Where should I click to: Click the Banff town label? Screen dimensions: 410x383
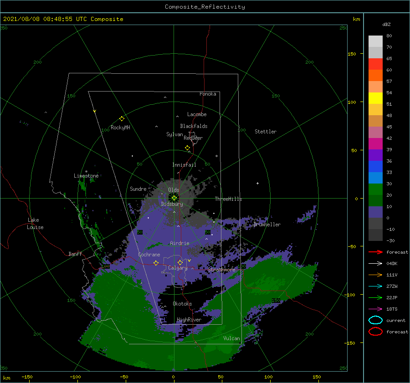[x=75, y=254]
